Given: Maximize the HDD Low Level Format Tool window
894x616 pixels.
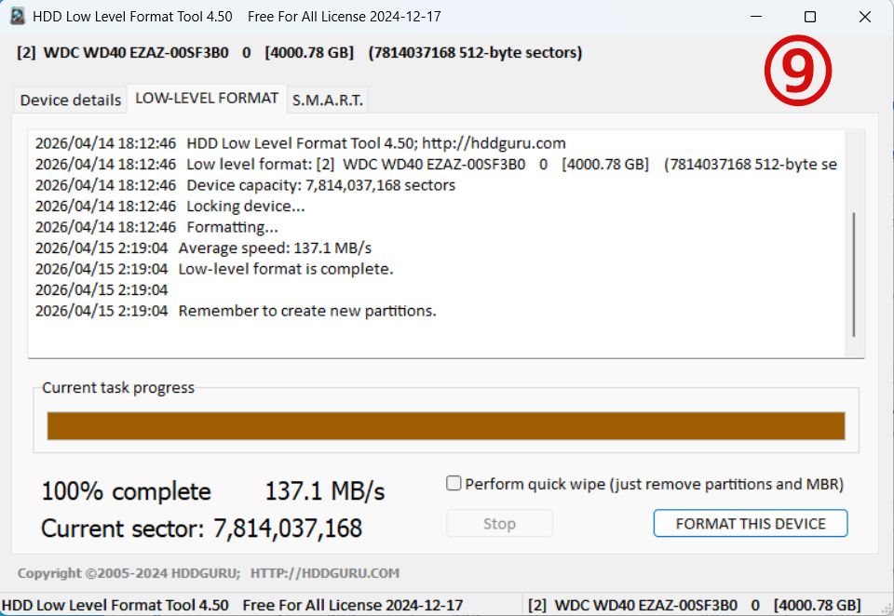Looking at the screenshot, I should 809,17.
